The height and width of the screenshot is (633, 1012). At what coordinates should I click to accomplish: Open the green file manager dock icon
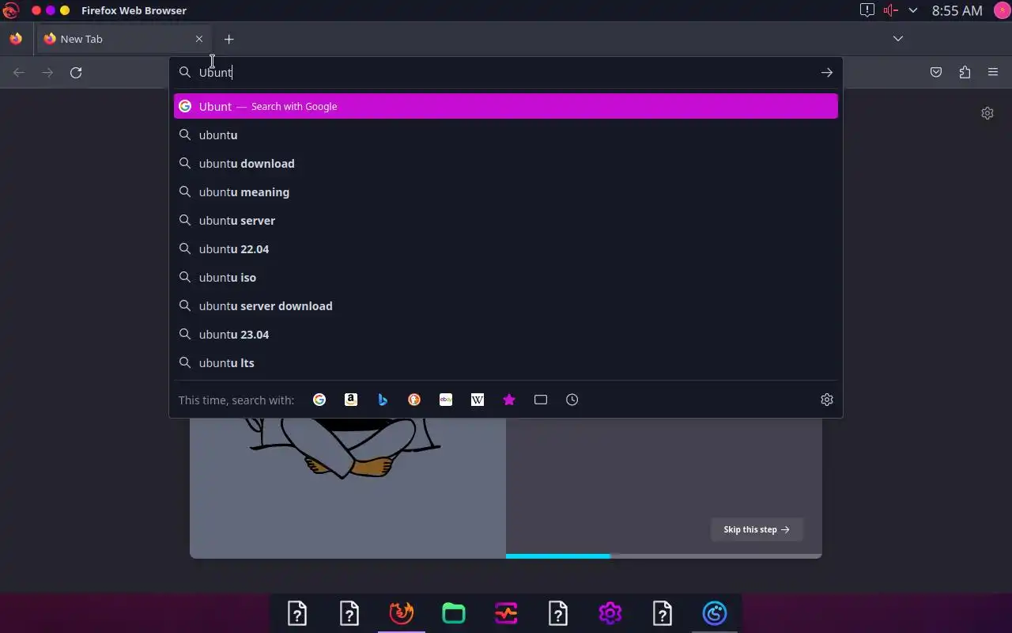coord(454,613)
